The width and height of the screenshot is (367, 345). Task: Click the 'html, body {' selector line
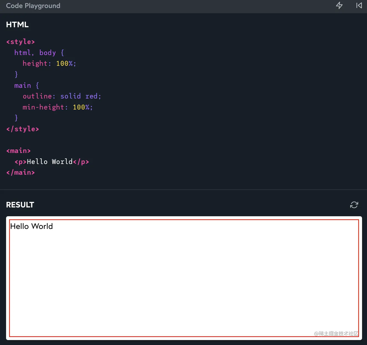click(39, 53)
